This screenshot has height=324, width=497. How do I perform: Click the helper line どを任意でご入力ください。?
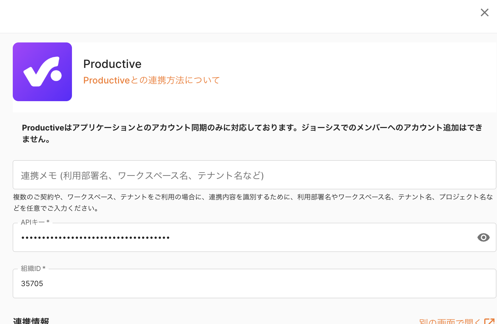point(56,208)
